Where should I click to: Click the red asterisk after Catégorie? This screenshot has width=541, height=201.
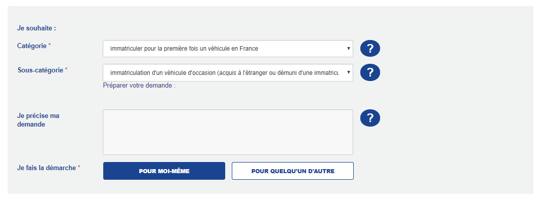(49, 45)
